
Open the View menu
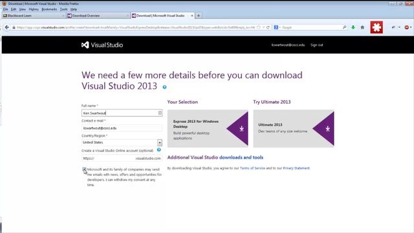tap(23, 9)
